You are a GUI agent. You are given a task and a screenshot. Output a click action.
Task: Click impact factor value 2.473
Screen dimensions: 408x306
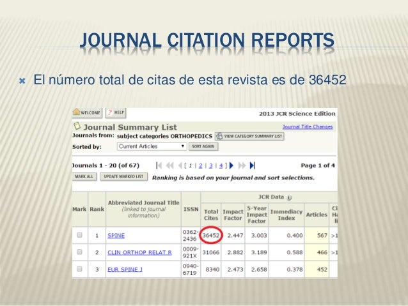pyautogui.click(x=235, y=270)
